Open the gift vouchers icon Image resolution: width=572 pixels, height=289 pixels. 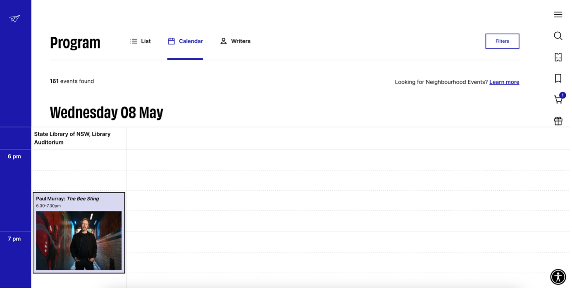(x=558, y=121)
